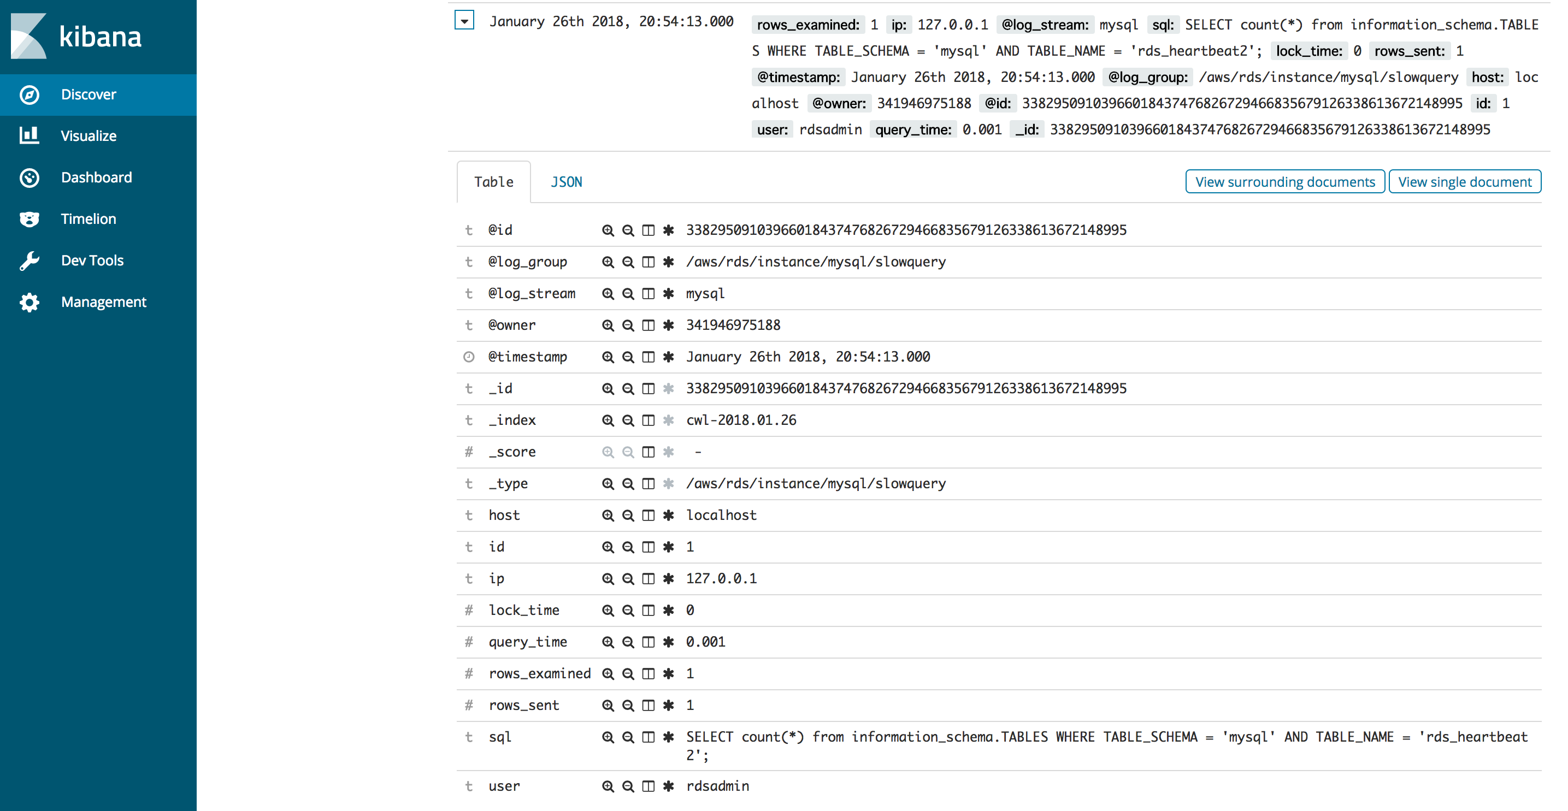Screen dimensions: 1568x811
Task: Filter for value on @log_group row
Action: (608, 262)
